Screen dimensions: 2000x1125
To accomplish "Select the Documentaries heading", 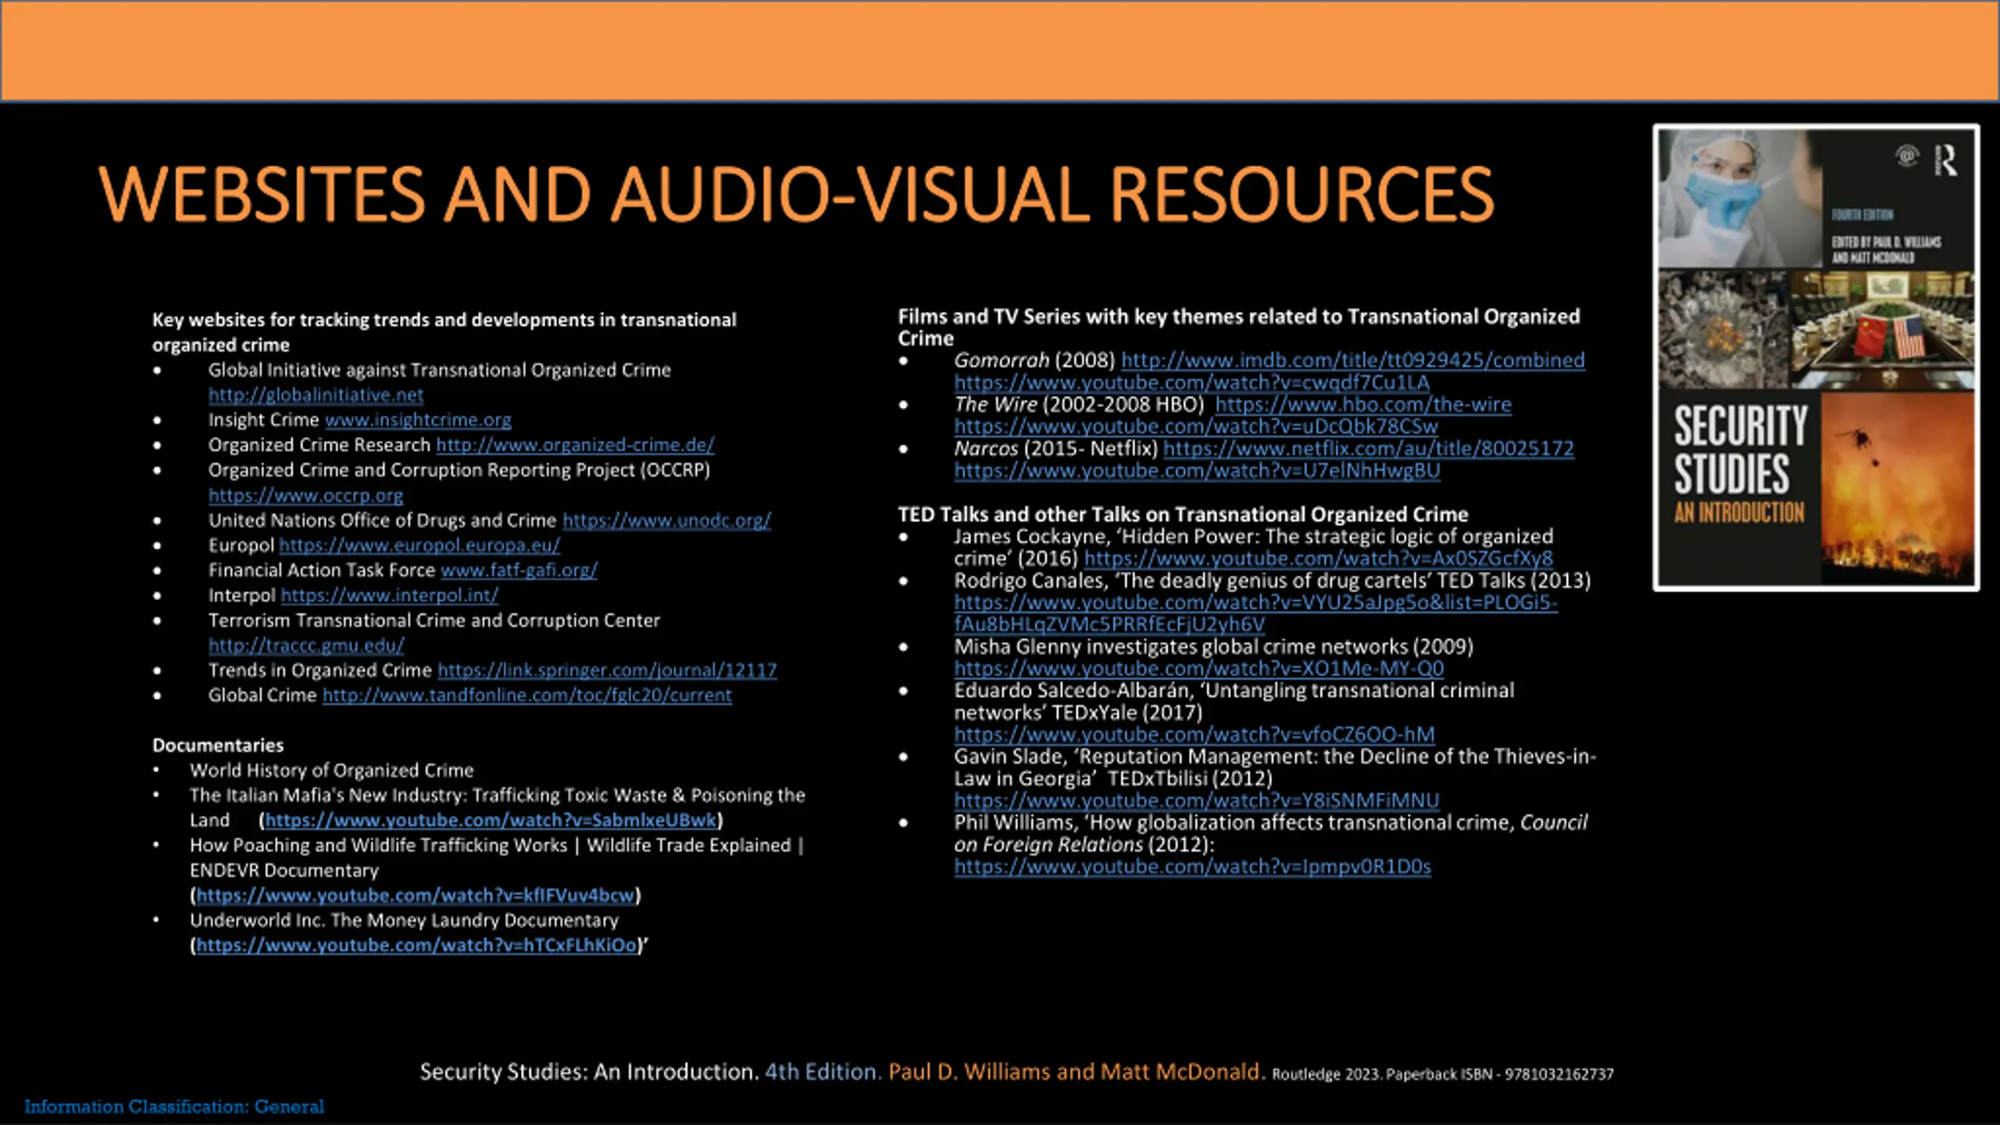I will [218, 745].
